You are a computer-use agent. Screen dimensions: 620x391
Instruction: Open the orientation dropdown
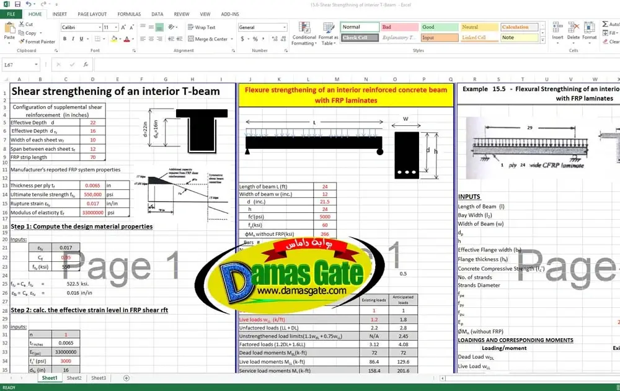pyautogui.click(x=173, y=27)
